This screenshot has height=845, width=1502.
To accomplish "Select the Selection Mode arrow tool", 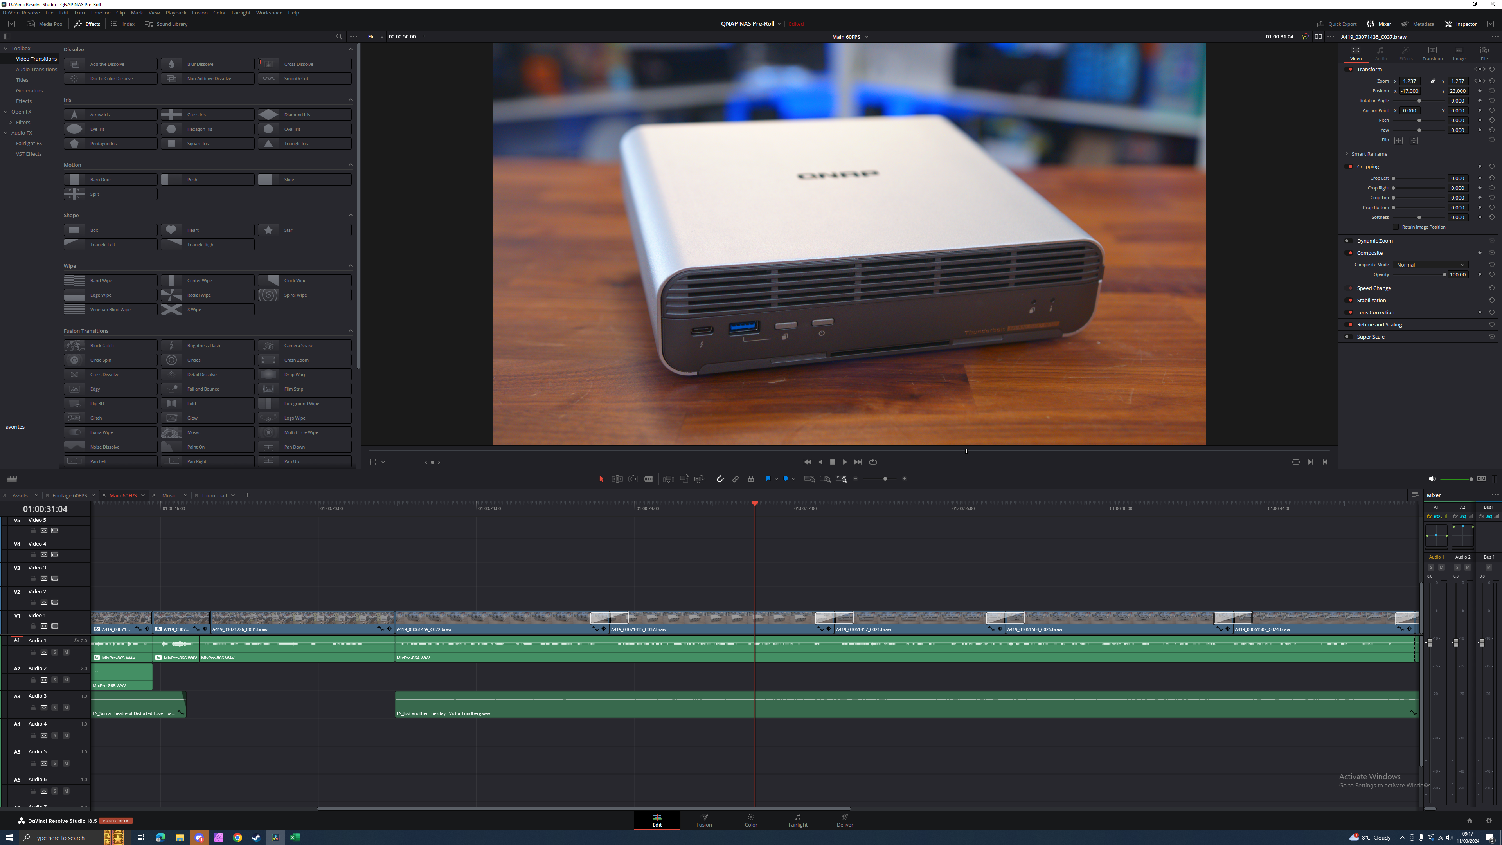I will click(x=601, y=479).
